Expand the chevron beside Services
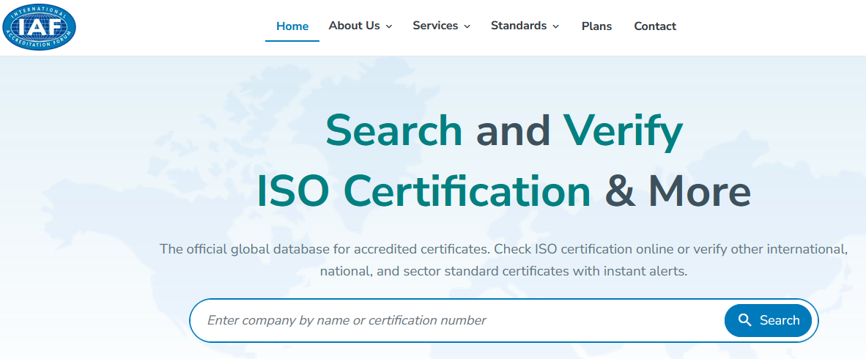Screen dimensions: 866x359 [467, 26]
